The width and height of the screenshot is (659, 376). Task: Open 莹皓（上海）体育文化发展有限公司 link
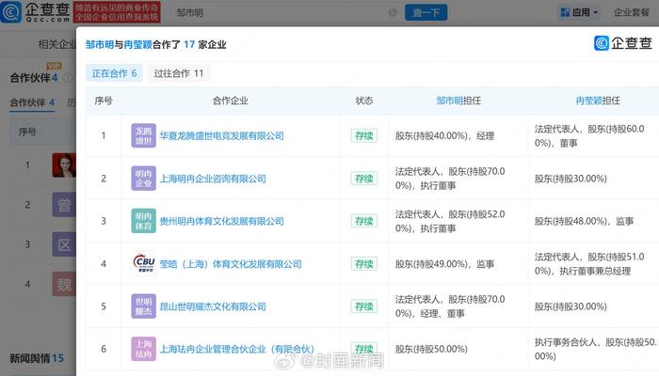click(231, 264)
